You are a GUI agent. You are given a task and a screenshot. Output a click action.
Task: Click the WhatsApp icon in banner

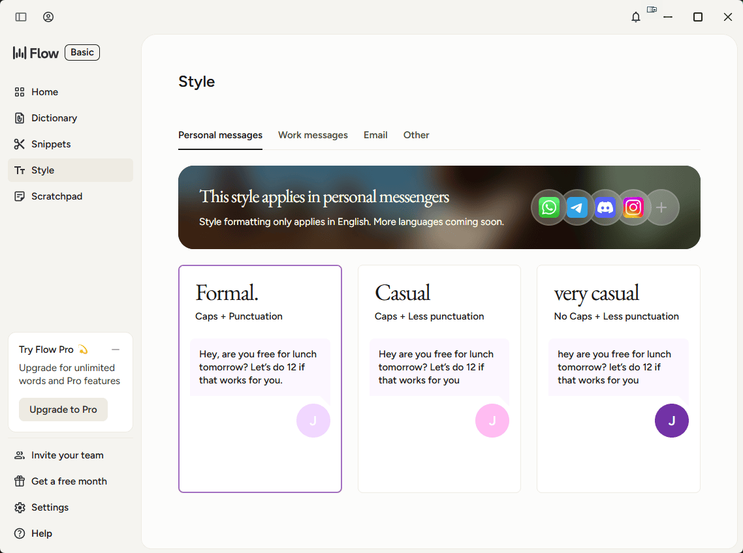tap(549, 207)
